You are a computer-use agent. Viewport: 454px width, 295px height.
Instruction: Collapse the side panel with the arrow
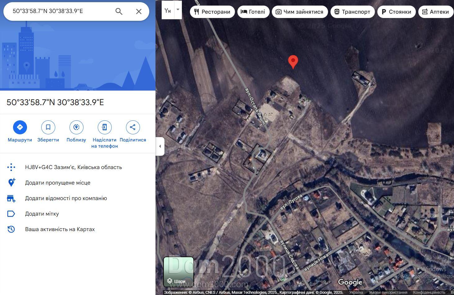160,146
